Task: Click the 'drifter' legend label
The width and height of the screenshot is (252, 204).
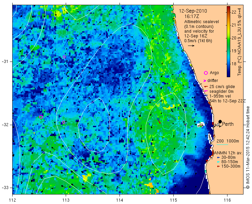Action: pos(212,81)
